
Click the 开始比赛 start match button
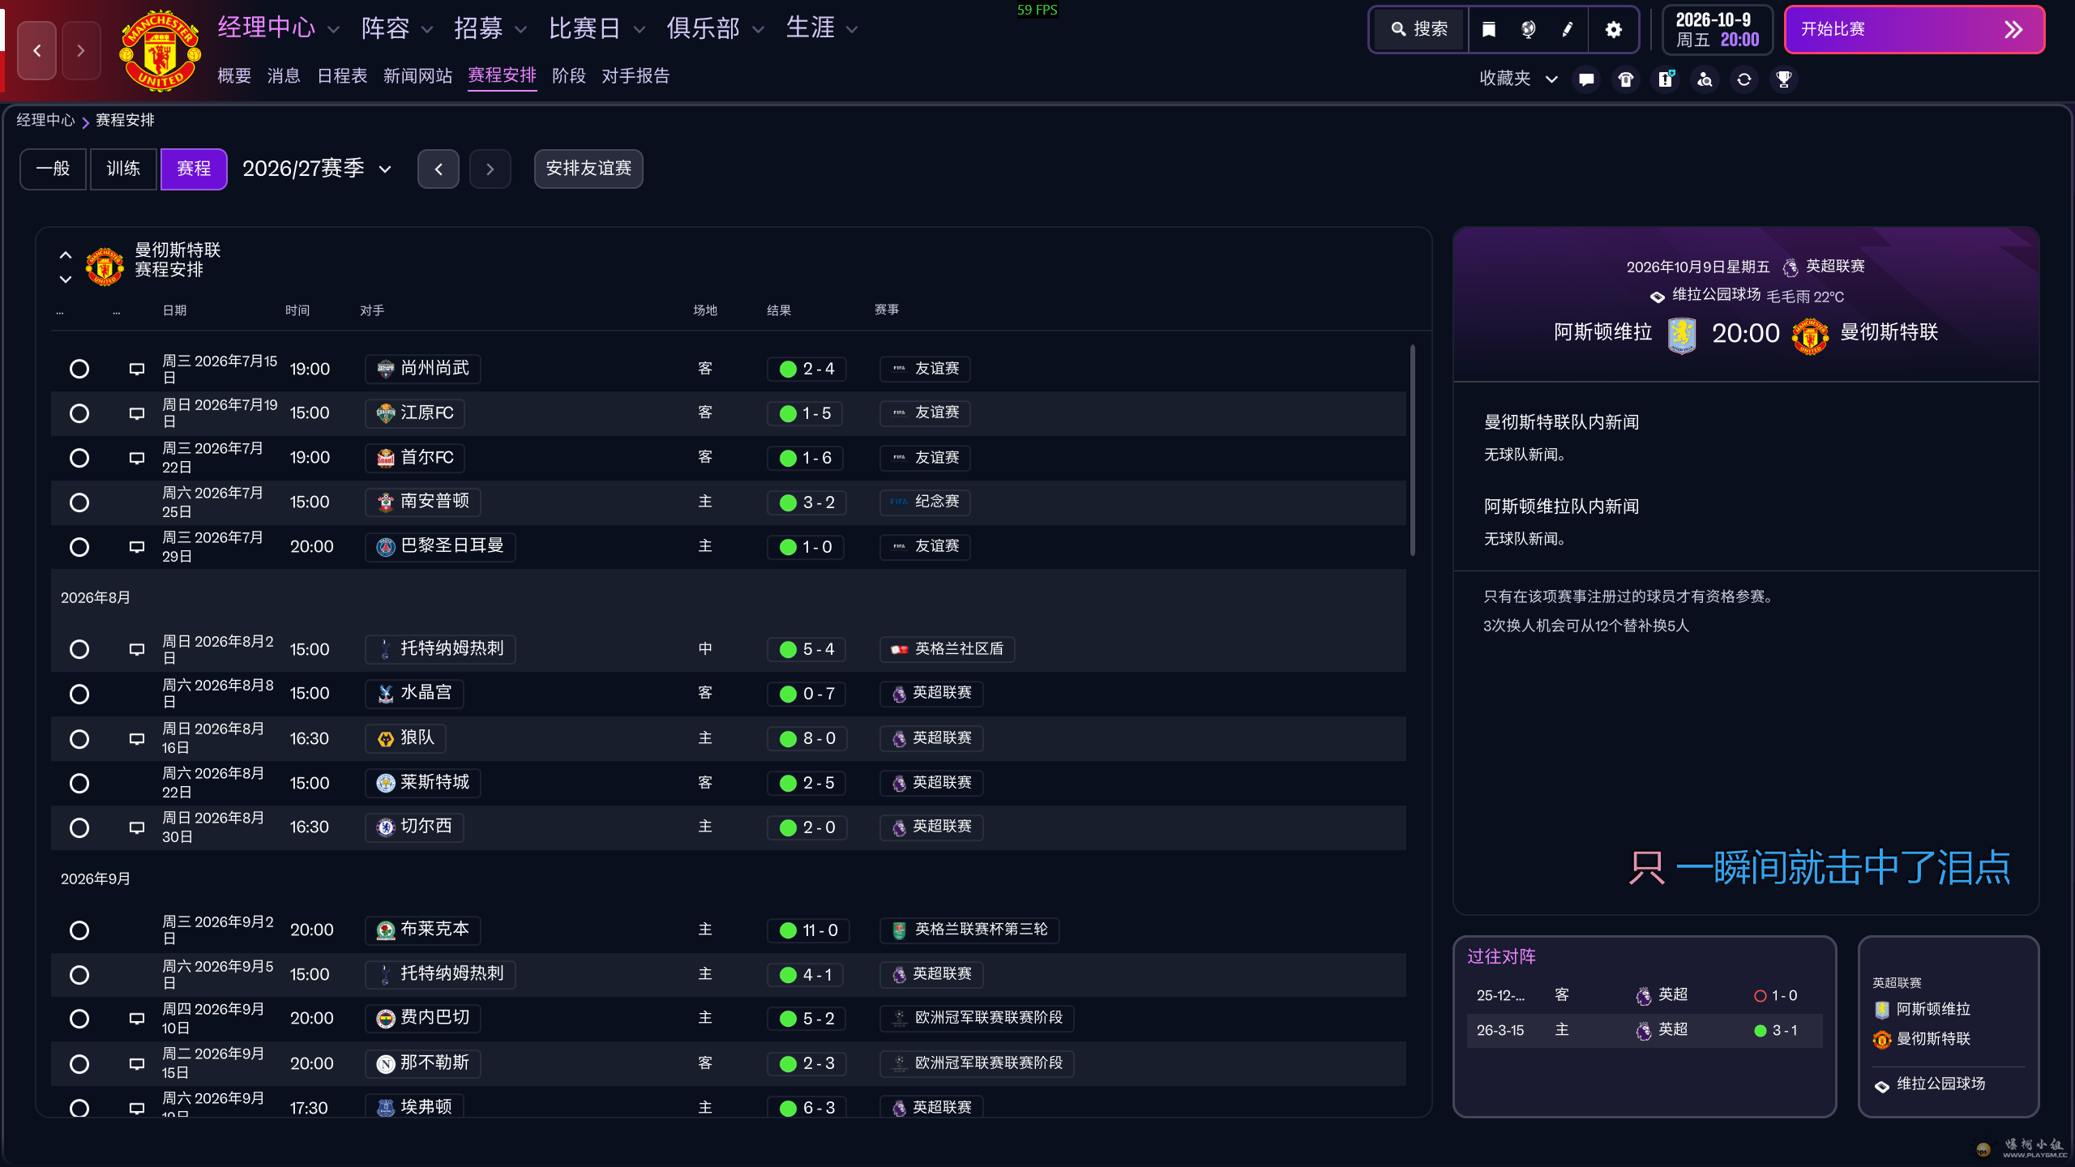(x=1915, y=30)
